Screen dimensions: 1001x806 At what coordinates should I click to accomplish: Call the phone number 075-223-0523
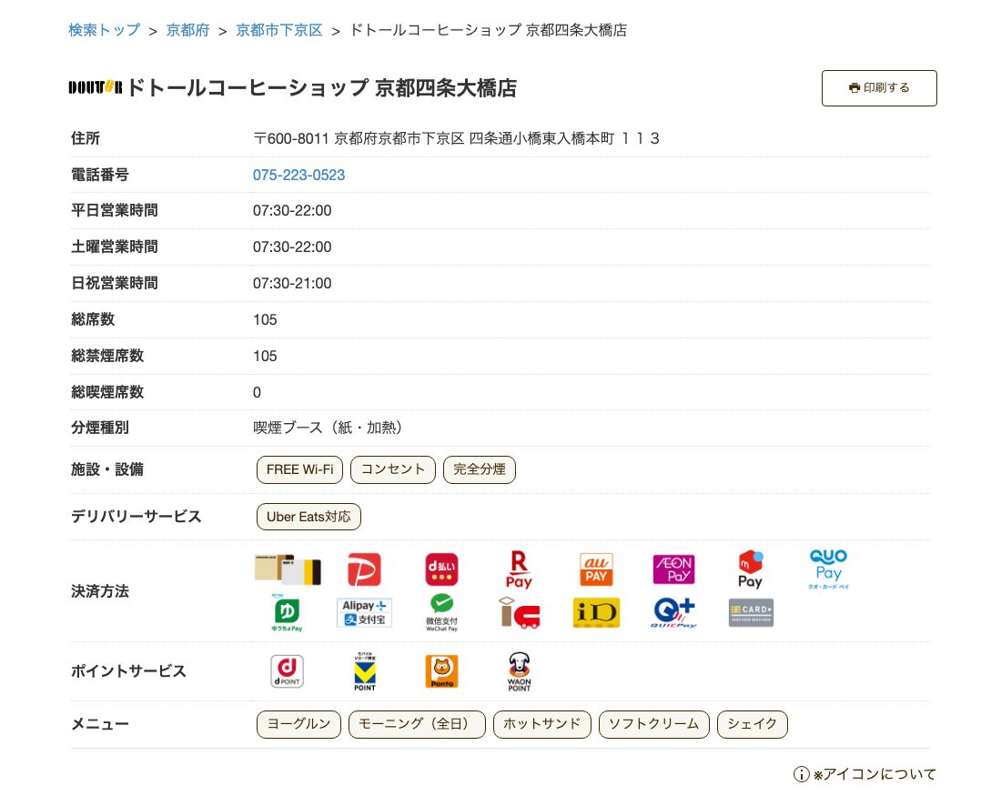point(298,175)
